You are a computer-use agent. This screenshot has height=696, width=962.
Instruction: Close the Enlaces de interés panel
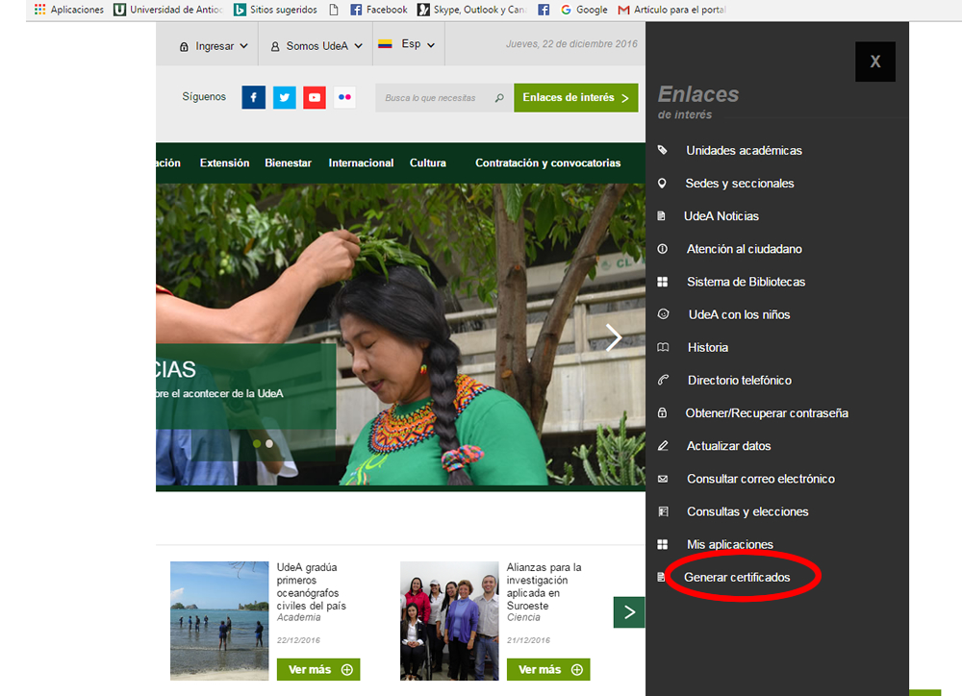click(x=874, y=62)
